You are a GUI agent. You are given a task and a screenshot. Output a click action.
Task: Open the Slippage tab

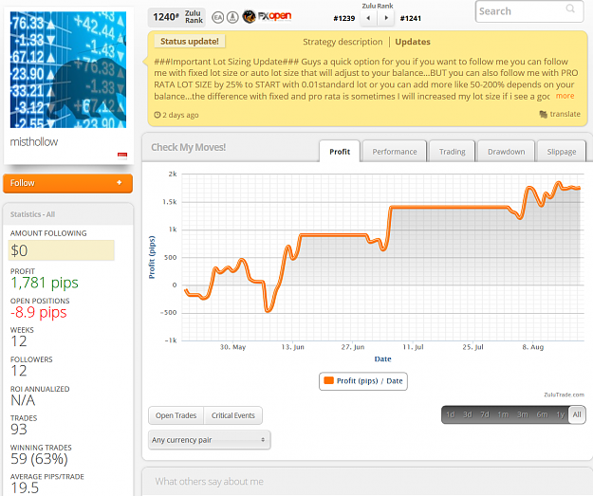[562, 152]
